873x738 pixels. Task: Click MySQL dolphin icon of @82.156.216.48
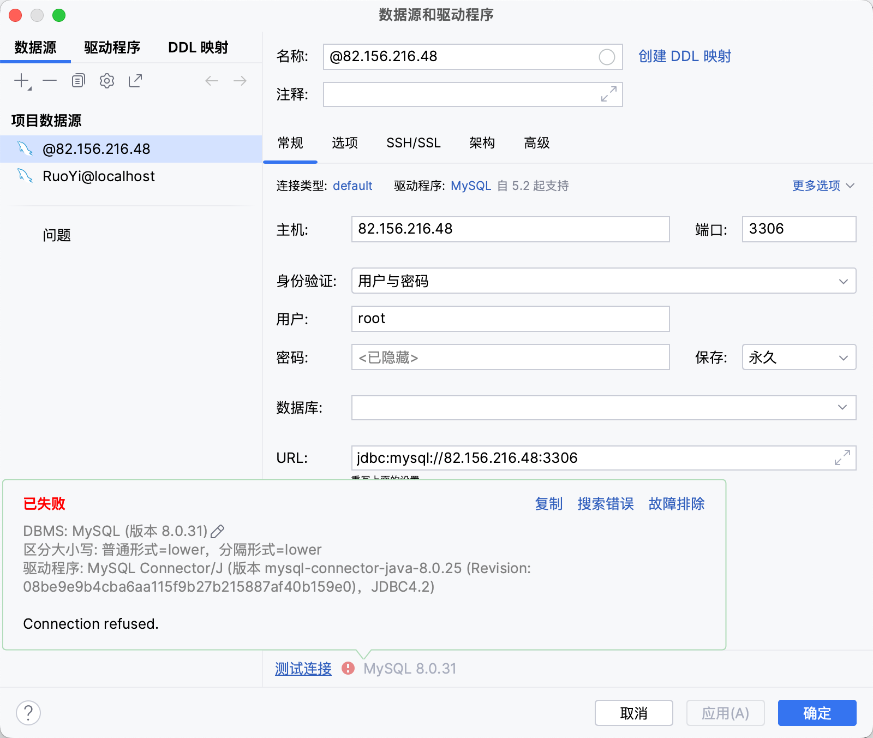25,148
